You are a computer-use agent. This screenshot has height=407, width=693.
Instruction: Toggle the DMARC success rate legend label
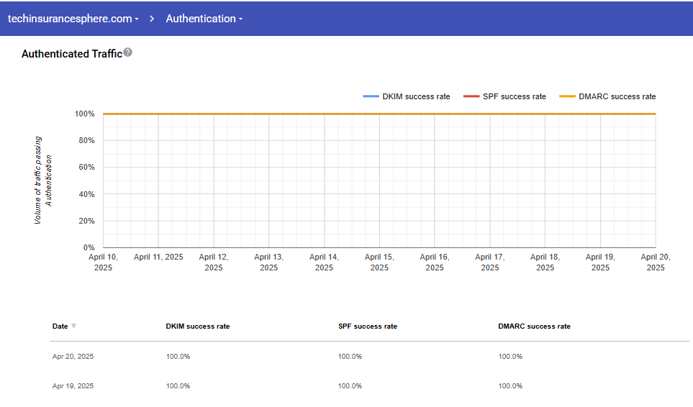[617, 96]
